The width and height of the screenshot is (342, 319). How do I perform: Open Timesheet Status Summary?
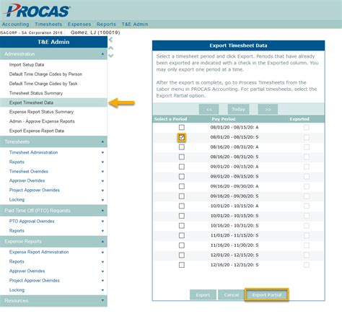(x=36, y=93)
